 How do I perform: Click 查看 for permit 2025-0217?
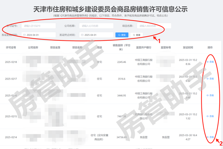tap(210, 79)
